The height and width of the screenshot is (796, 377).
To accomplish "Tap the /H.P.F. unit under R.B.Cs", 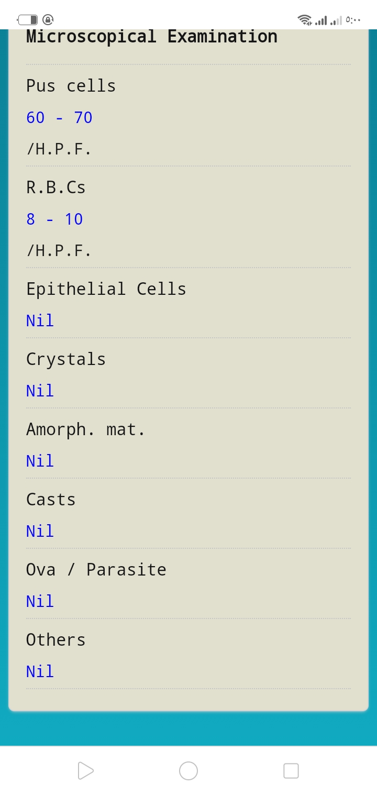I will (59, 251).
